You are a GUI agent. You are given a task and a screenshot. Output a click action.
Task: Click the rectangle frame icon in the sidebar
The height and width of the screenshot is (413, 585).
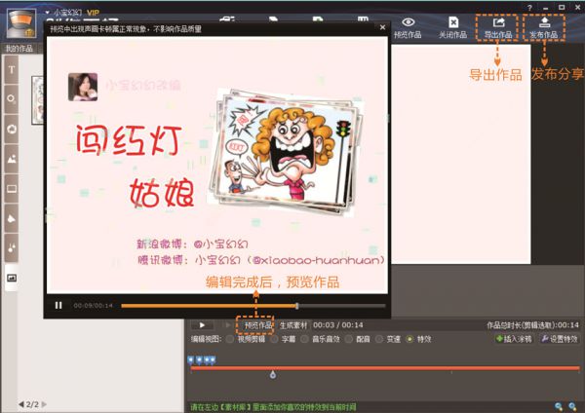(x=12, y=189)
